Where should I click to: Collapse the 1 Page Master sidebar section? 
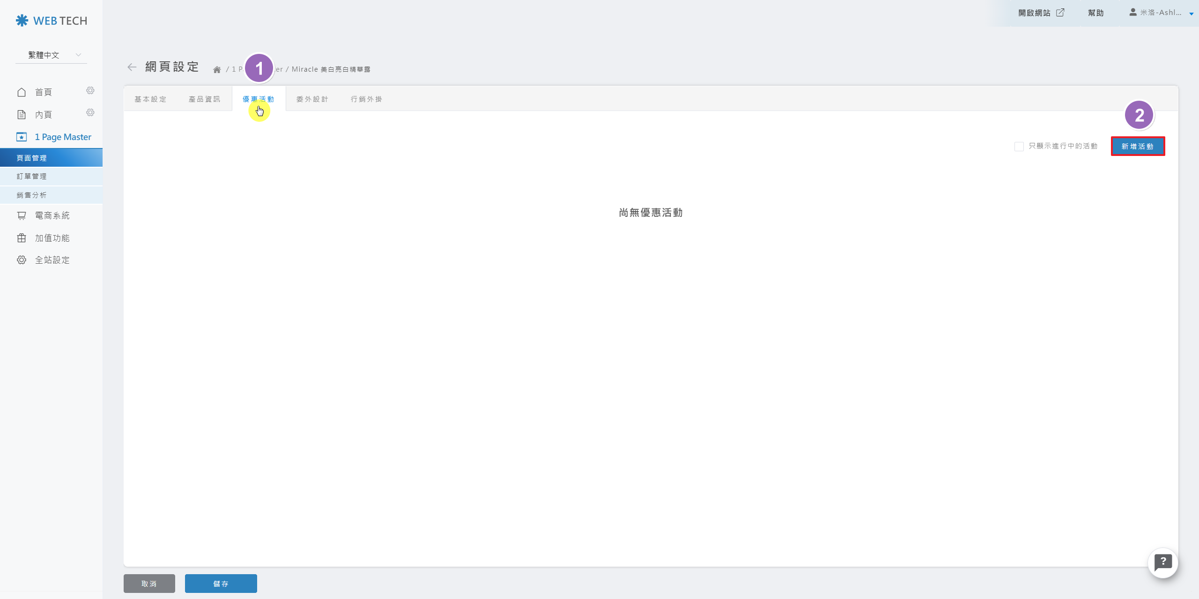coord(63,137)
